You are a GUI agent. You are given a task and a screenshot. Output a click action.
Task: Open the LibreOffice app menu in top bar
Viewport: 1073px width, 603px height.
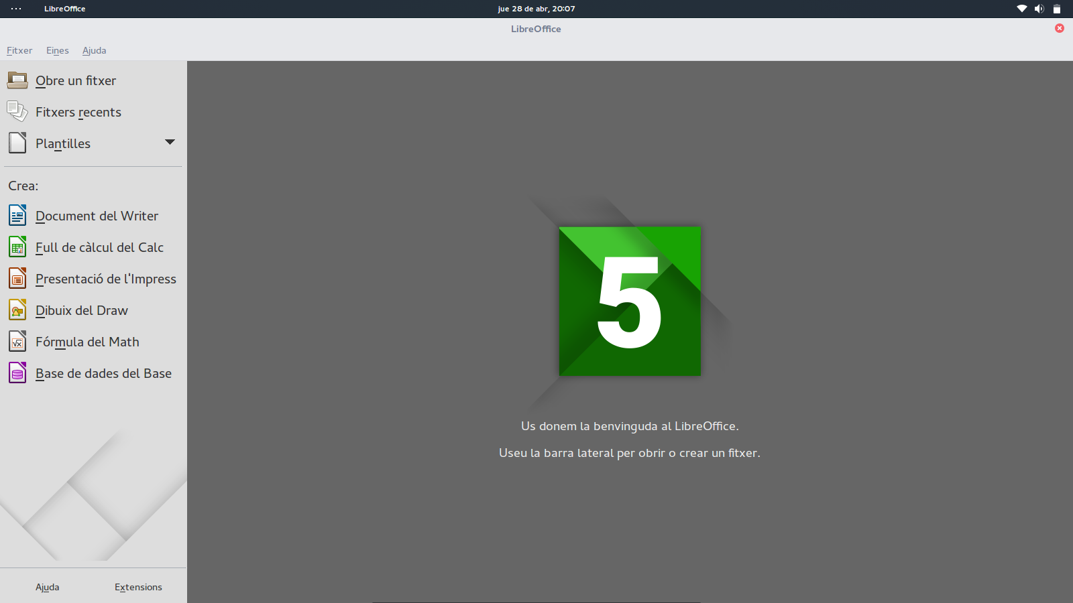pyautogui.click(x=64, y=9)
